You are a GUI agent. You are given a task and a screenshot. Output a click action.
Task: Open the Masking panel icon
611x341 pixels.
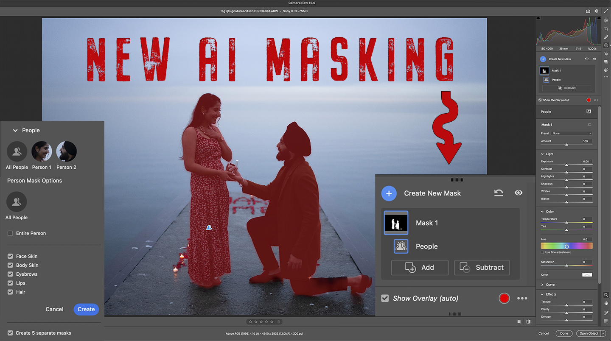(606, 45)
